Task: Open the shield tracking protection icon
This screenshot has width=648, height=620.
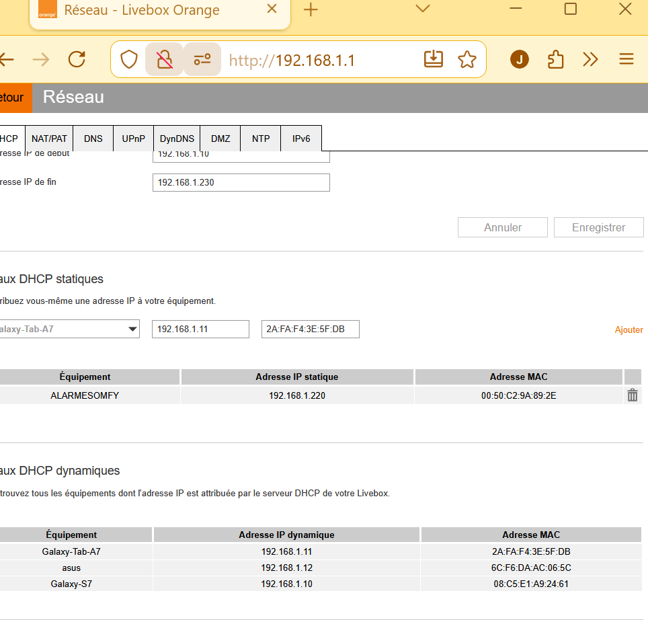Action: 129,60
